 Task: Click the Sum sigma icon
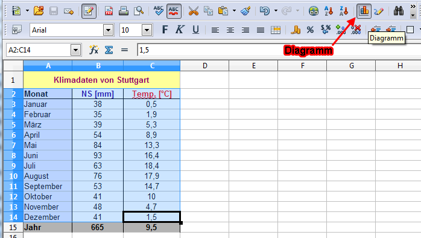coord(109,50)
